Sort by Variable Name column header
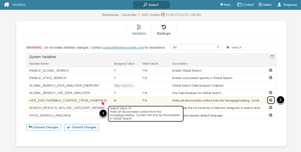 (x=39, y=64)
